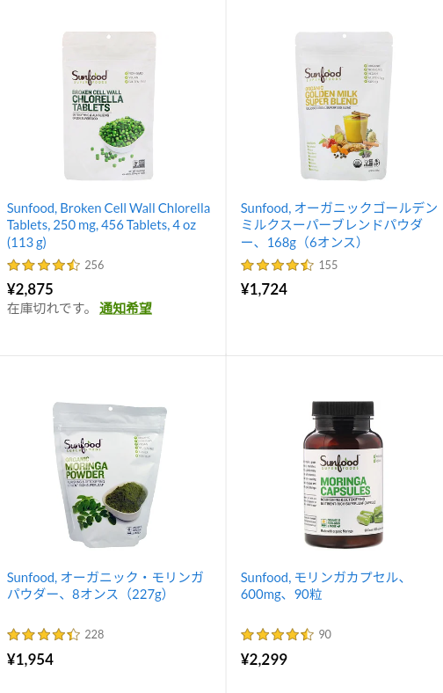Open the モリンガカプセル 600mg title link
443x693 pixels.
(323, 586)
